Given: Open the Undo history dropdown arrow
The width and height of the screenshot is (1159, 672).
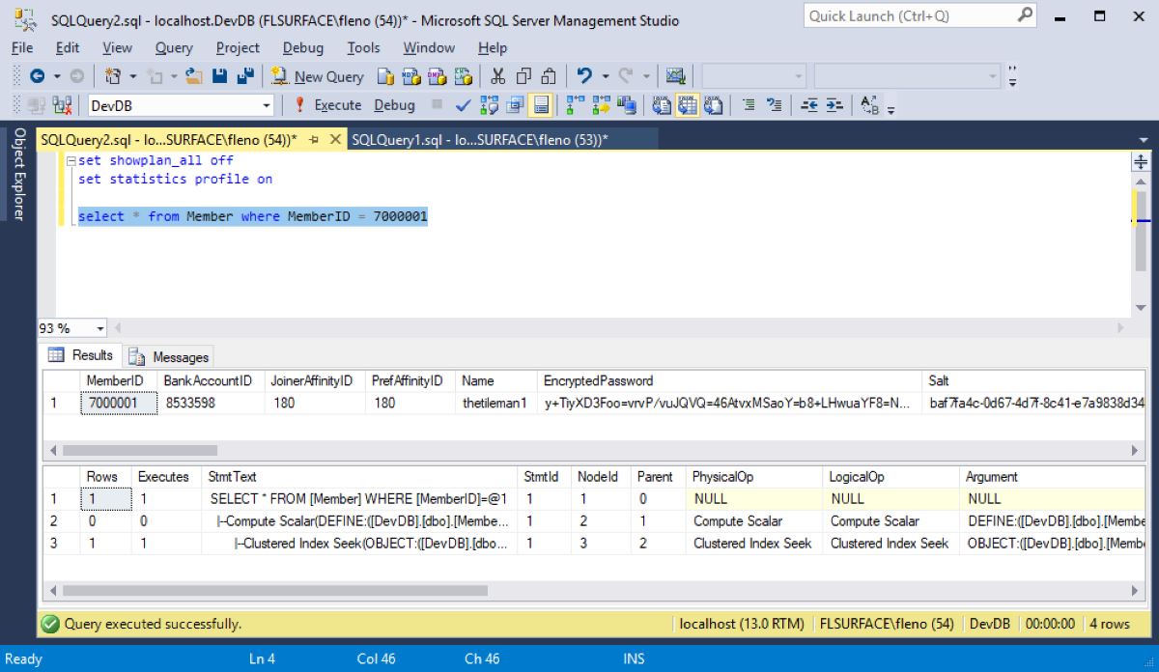Looking at the screenshot, I should [x=606, y=76].
